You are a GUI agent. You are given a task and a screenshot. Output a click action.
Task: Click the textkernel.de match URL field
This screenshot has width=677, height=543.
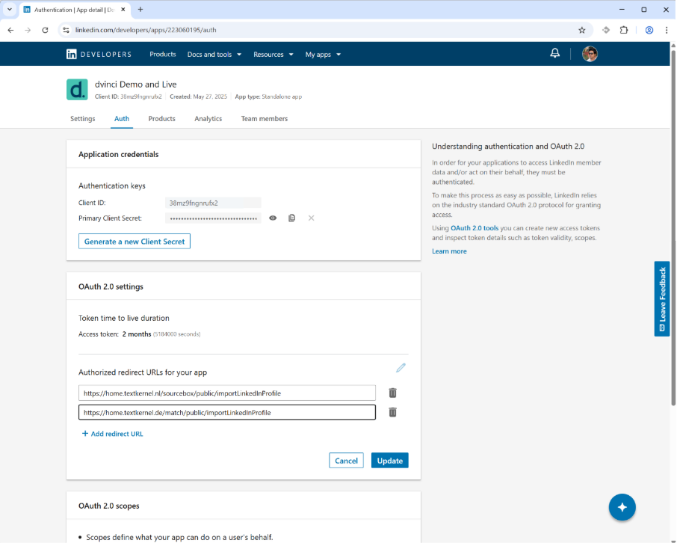point(227,412)
